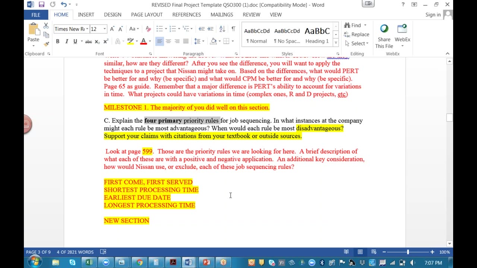Open the FILE tab
Image resolution: width=477 pixels, height=268 pixels.
(36, 15)
